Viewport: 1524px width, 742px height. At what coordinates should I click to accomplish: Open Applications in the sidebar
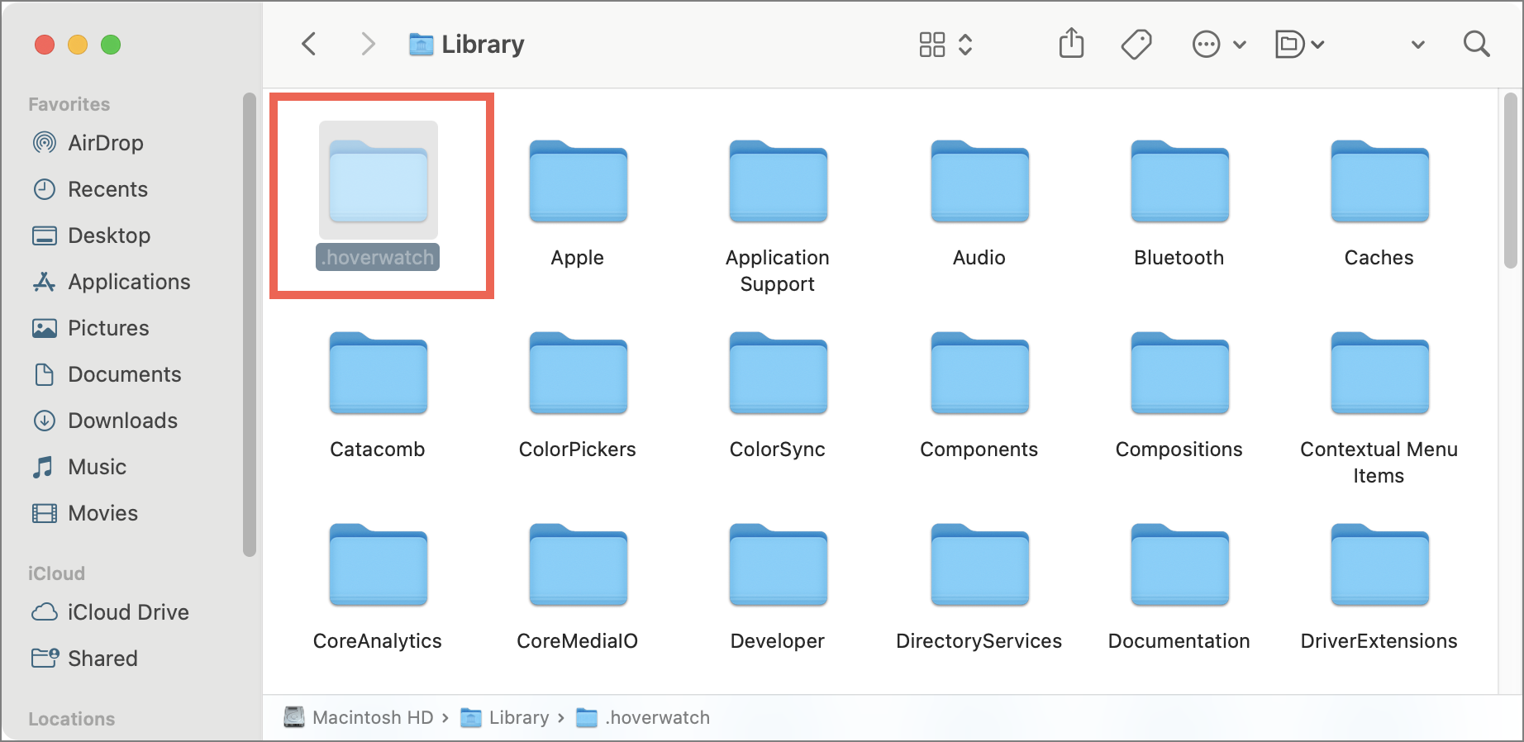pyautogui.click(x=111, y=282)
